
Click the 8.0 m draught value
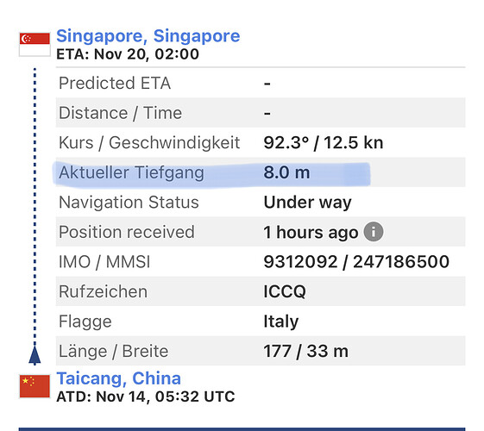coord(286,172)
